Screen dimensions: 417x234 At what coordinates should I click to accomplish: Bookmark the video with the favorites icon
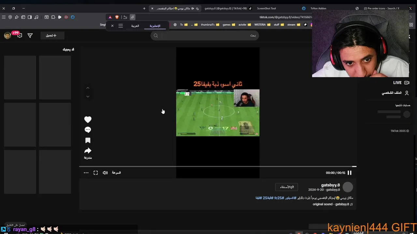pyautogui.click(x=88, y=140)
